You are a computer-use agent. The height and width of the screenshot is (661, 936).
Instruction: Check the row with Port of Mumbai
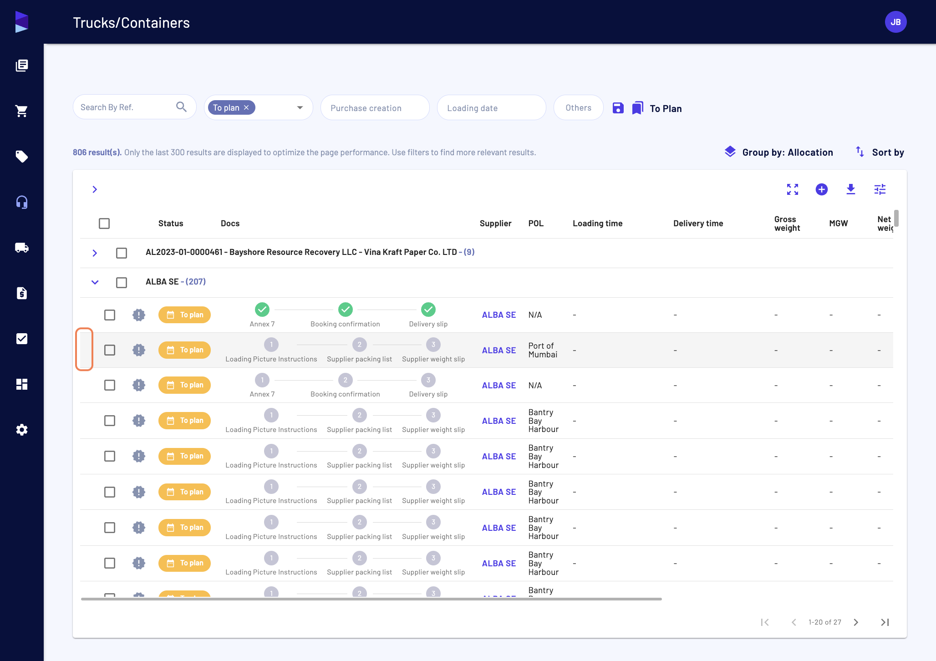click(110, 350)
